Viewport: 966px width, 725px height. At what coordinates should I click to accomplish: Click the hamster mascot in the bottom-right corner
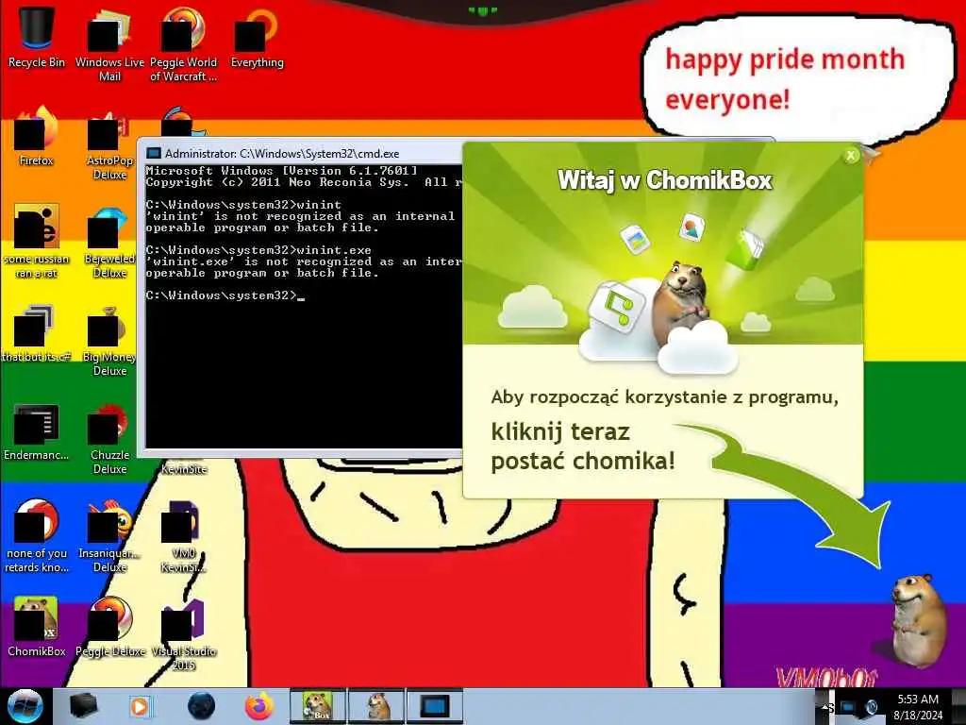coord(919,620)
